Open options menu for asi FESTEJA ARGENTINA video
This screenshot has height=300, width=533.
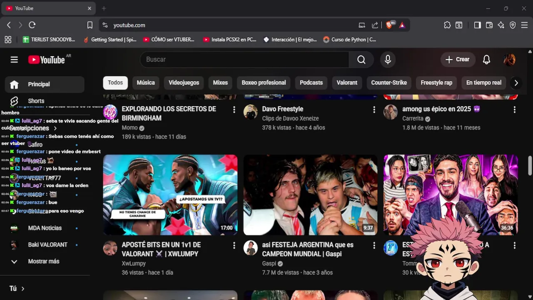374,245
